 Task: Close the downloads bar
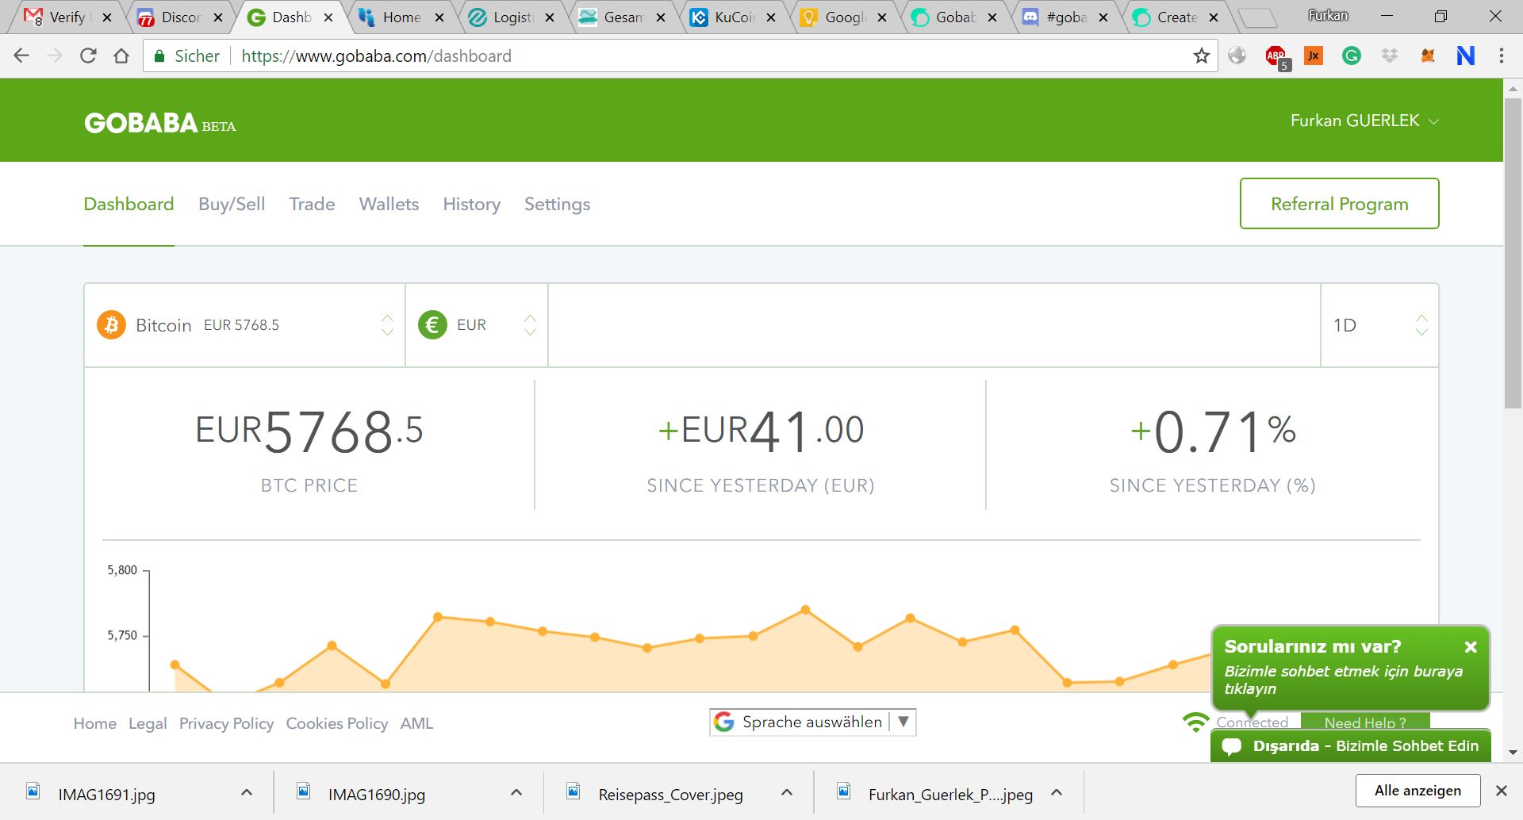click(1501, 791)
